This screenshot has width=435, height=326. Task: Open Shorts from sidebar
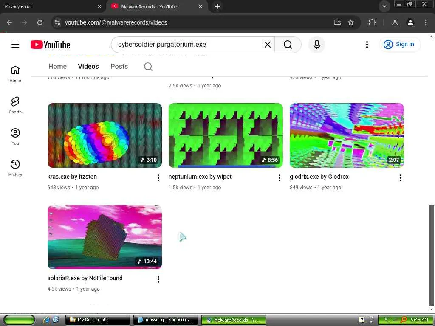point(15,105)
